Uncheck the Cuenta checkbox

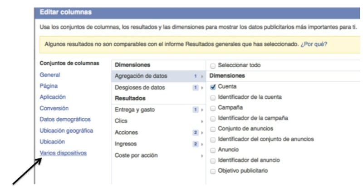[x=213, y=87]
